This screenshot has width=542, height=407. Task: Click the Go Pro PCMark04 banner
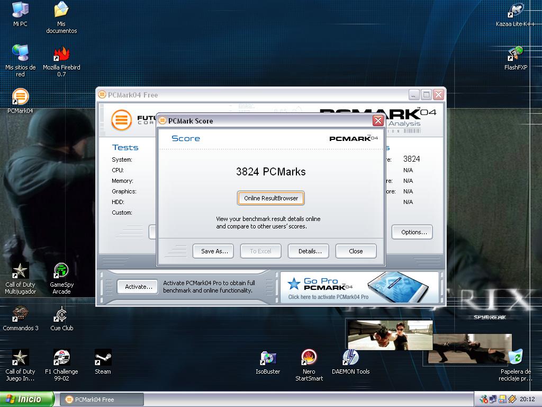tap(359, 288)
